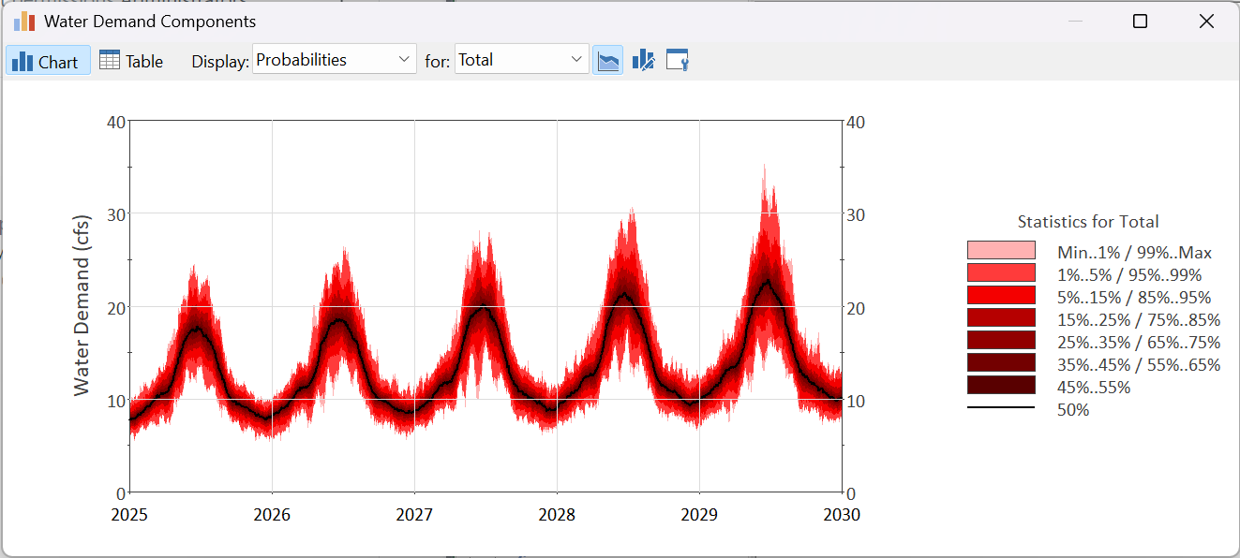The width and height of the screenshot is (1240, 558).
Task: Click the 25%..35% / 65%..75% legend swatch
Action: [x=1001, y=340]
